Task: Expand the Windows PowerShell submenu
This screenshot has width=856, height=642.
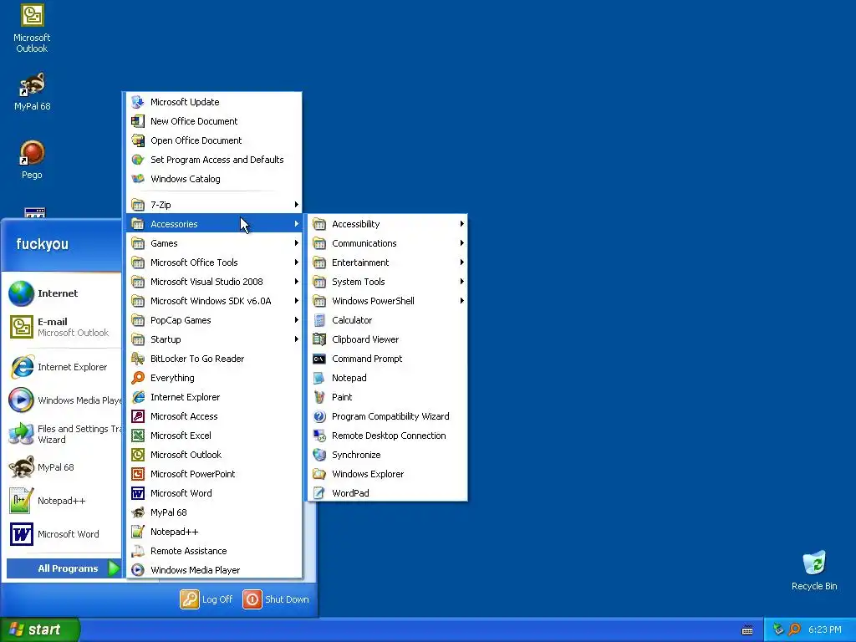Action: coord(388,301)
